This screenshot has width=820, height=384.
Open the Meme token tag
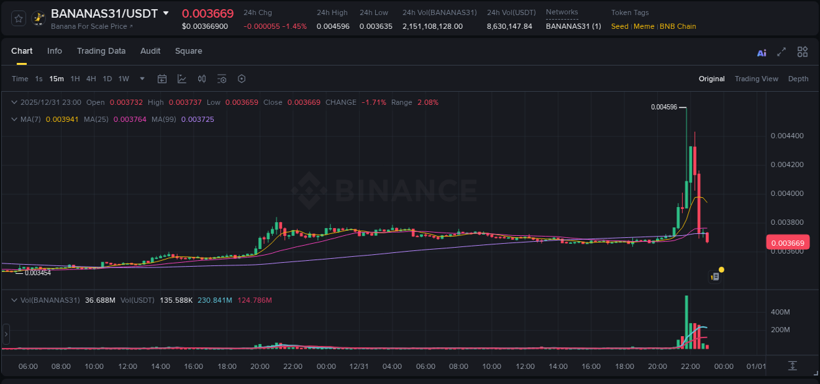[x=644, y=26]
